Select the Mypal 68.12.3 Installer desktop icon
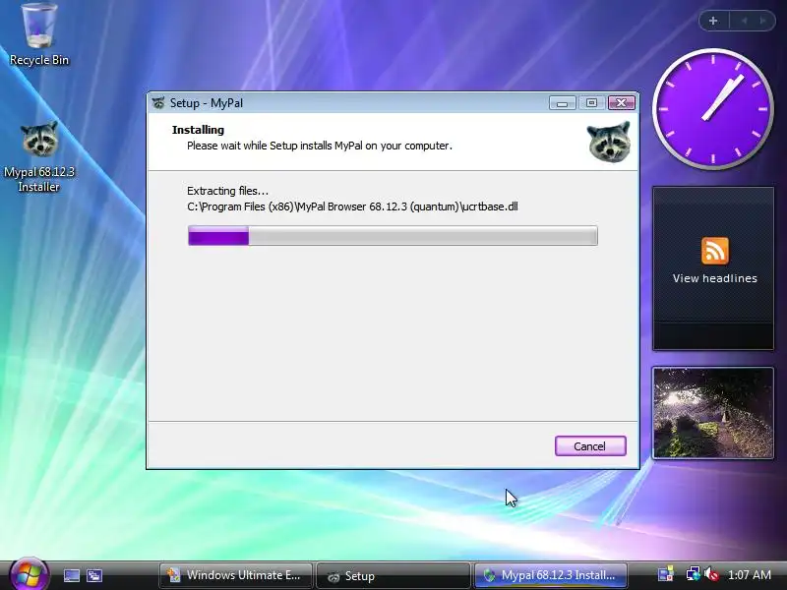Image resolution: width=787 pixels, height=590 pixels. tap(39, 156)
